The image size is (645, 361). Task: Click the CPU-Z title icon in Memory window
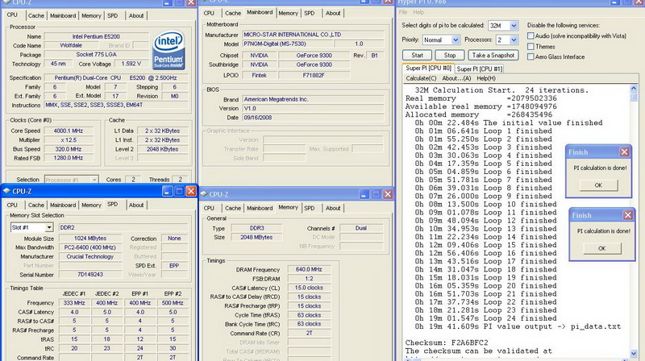click(x=203, y=194)
